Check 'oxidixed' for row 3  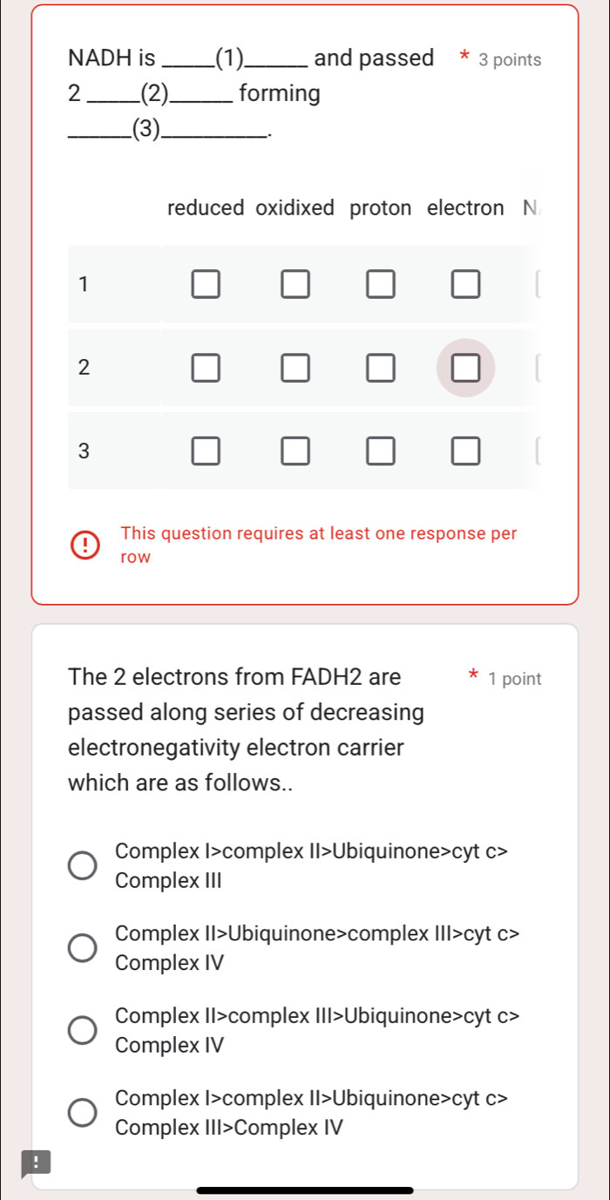(295, 451)
